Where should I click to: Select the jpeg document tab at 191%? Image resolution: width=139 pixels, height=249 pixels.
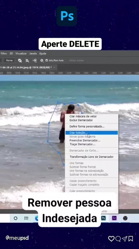[26, 67]
